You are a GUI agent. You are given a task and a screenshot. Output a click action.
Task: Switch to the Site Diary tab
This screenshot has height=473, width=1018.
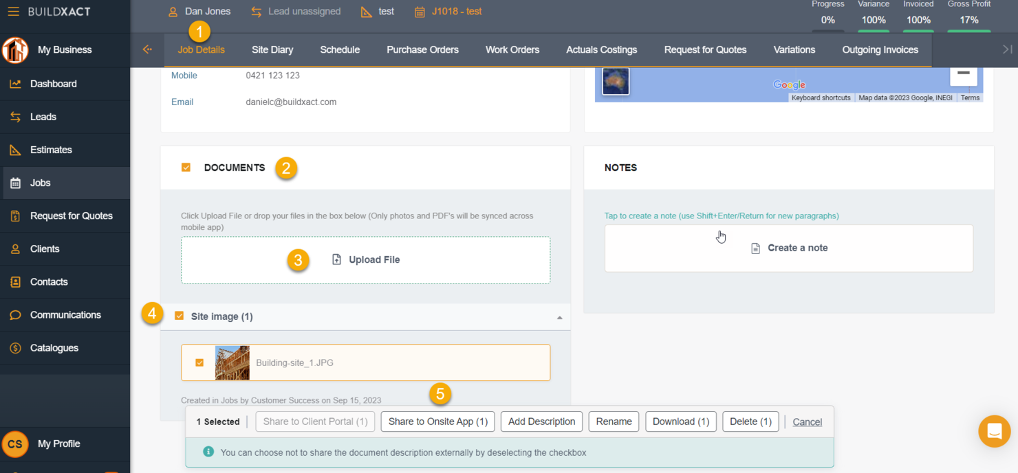(272, 49)
